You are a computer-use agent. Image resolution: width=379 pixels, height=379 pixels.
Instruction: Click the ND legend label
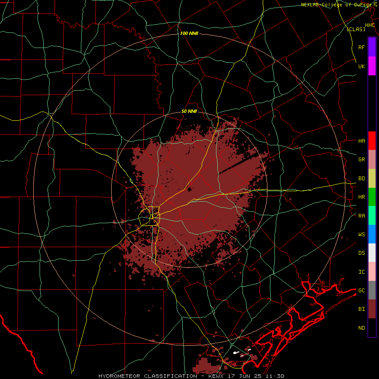(362, 328)
